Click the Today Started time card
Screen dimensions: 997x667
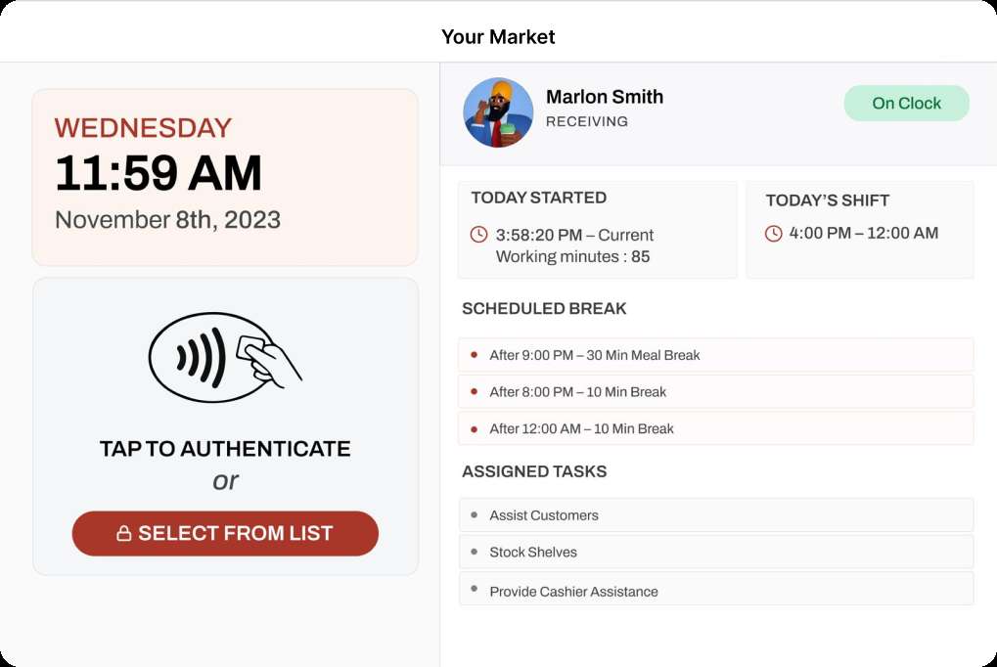coord(598,230)
